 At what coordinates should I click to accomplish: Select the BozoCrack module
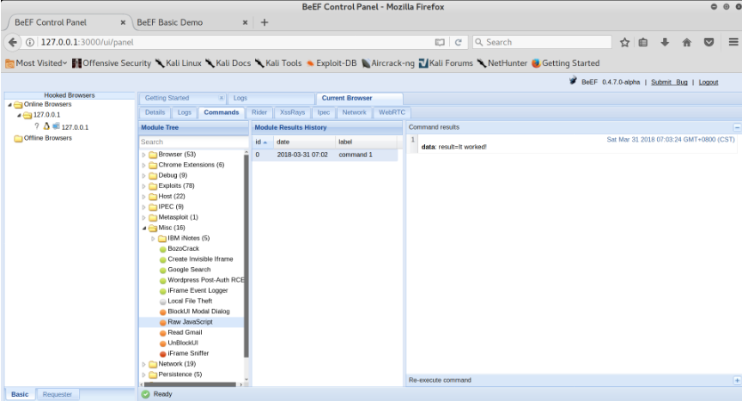click(x=184, y=249)
